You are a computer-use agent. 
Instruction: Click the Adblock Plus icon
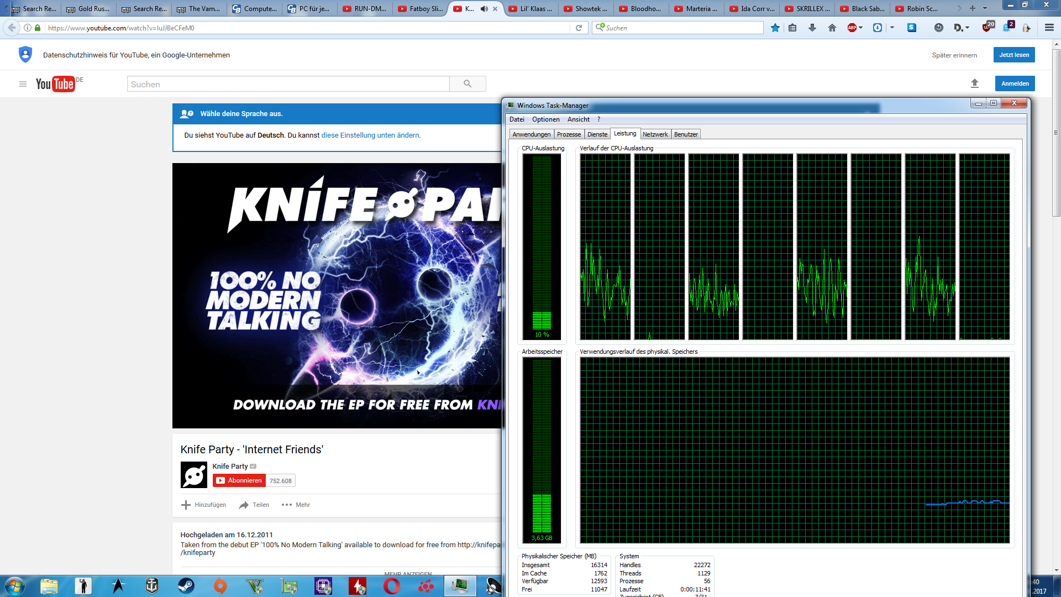(x=852, y=28)
